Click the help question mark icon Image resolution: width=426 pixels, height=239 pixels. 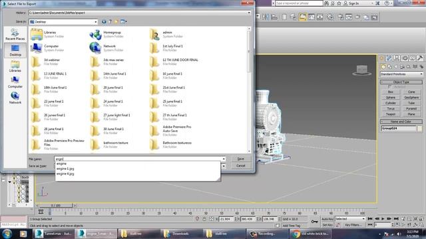click(387, 3)
